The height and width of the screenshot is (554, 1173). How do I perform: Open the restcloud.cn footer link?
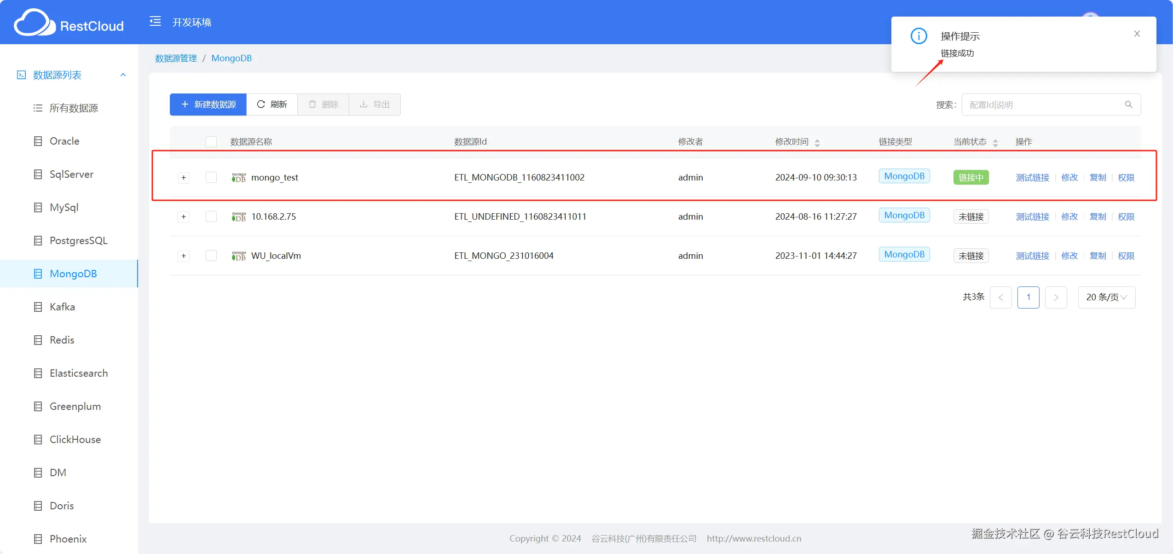(754, 538)
